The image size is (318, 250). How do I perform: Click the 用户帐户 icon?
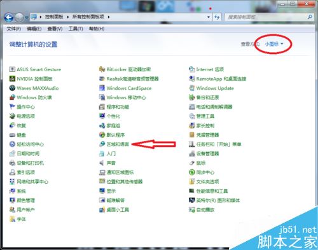coord(12,210)
